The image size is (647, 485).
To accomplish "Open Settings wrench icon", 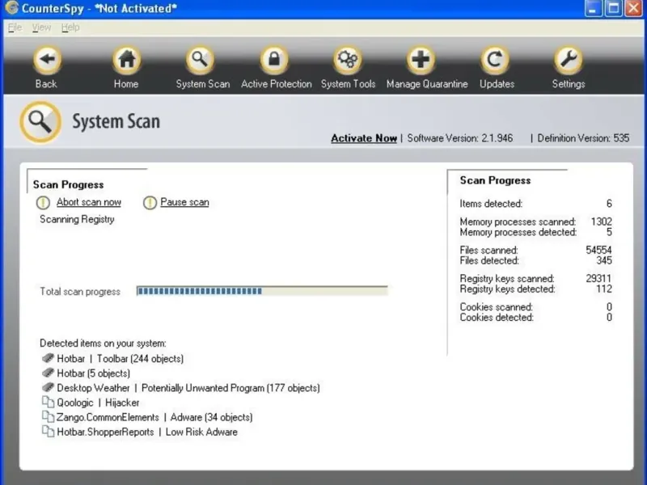I will (x=569, y=60).
